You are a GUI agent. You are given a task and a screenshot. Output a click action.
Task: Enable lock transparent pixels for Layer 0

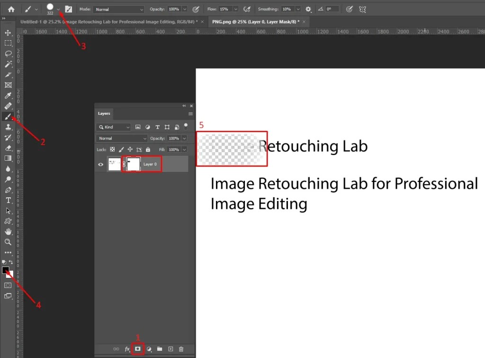(x=113, y=149)
